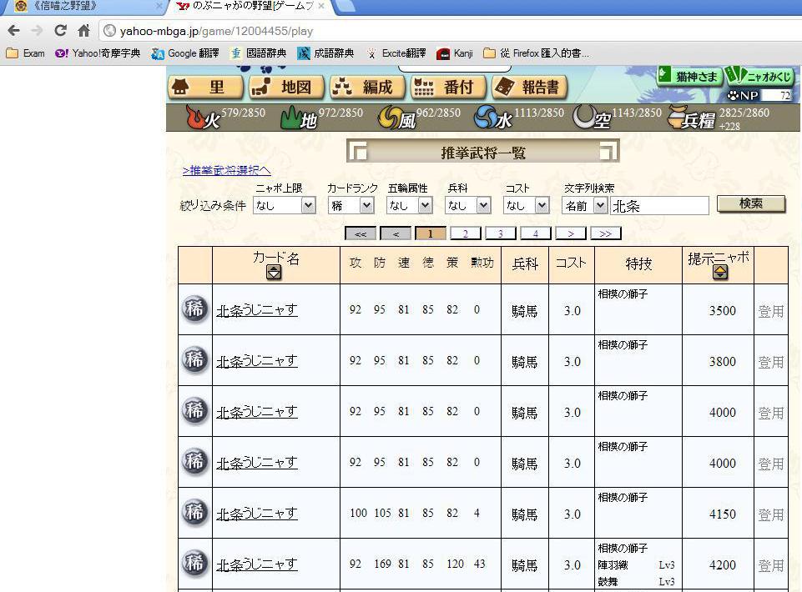The height and width of the screenshot is (592, 802).
Task: Open the 名前 search-type dropdown
Action: point(585,205)
